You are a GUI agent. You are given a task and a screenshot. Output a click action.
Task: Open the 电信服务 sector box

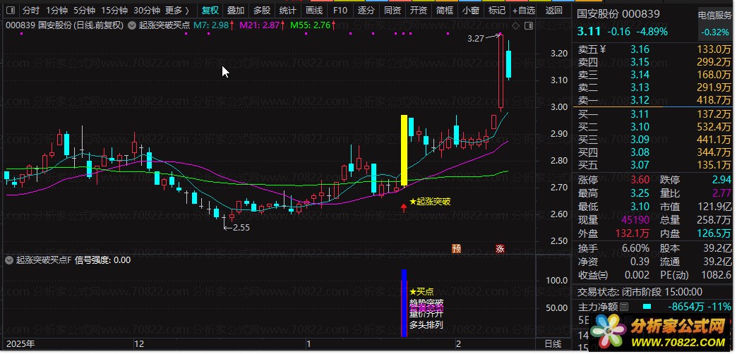pyautogui.click(x=715, y=23)
